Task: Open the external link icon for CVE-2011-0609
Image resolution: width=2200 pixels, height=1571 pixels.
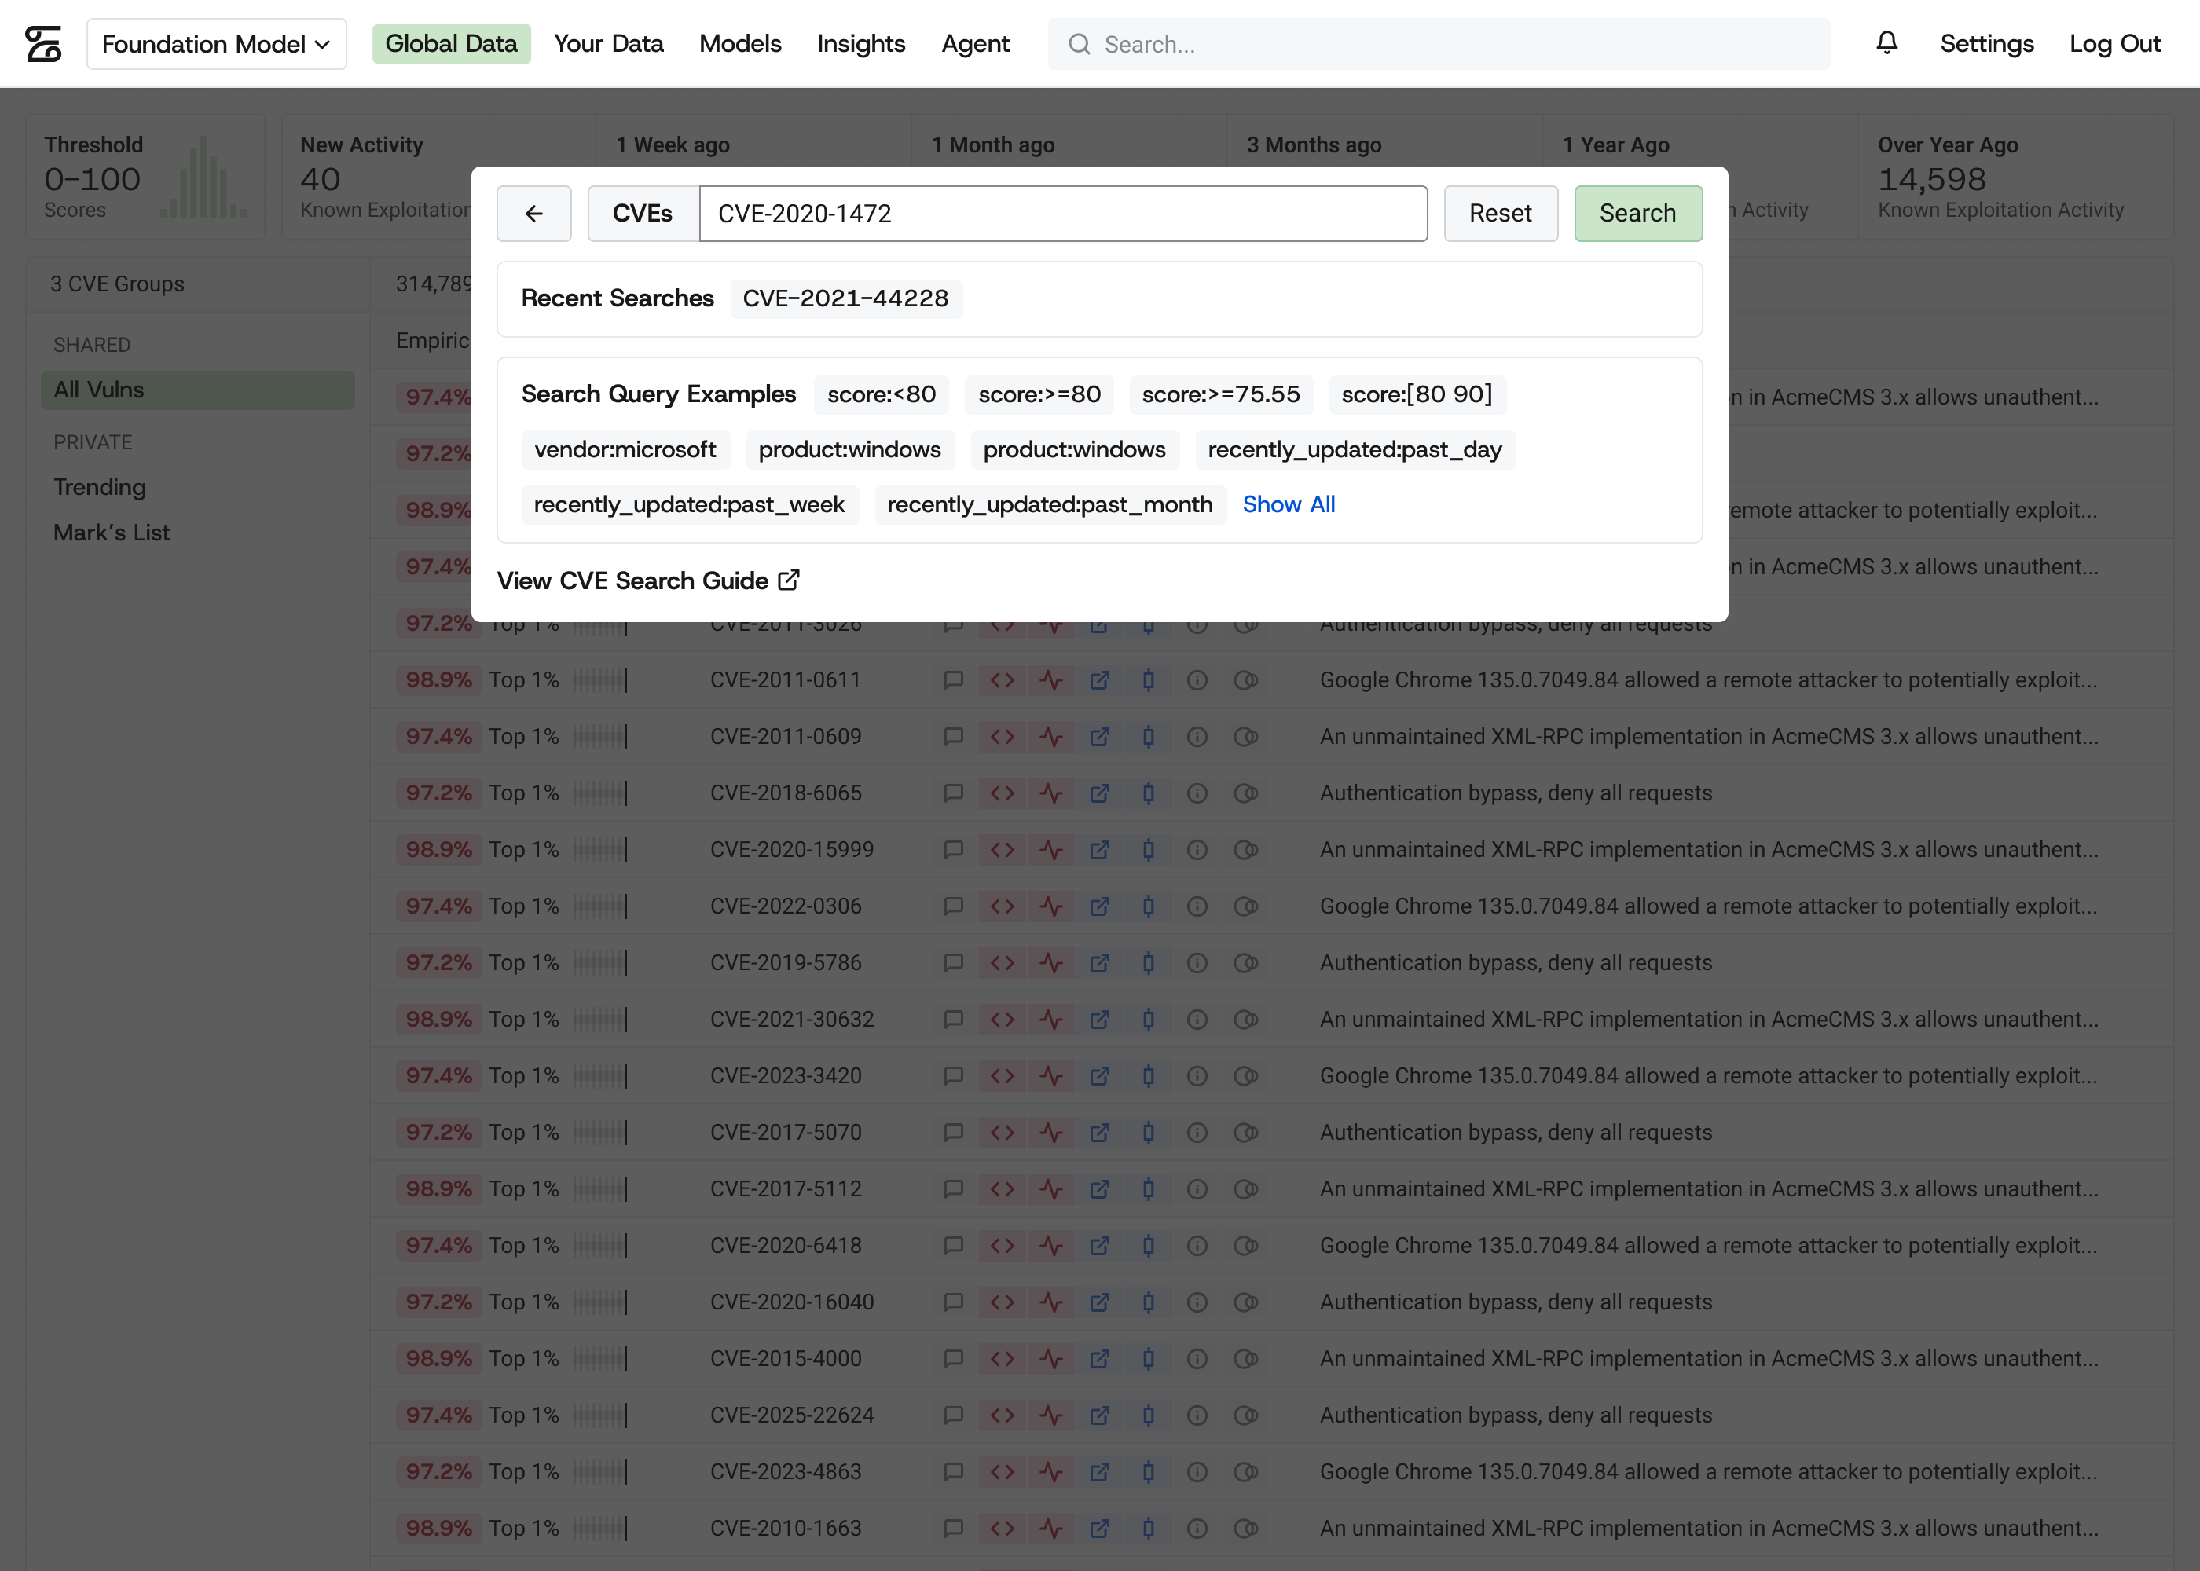Action: click(x=1100, y=736)
